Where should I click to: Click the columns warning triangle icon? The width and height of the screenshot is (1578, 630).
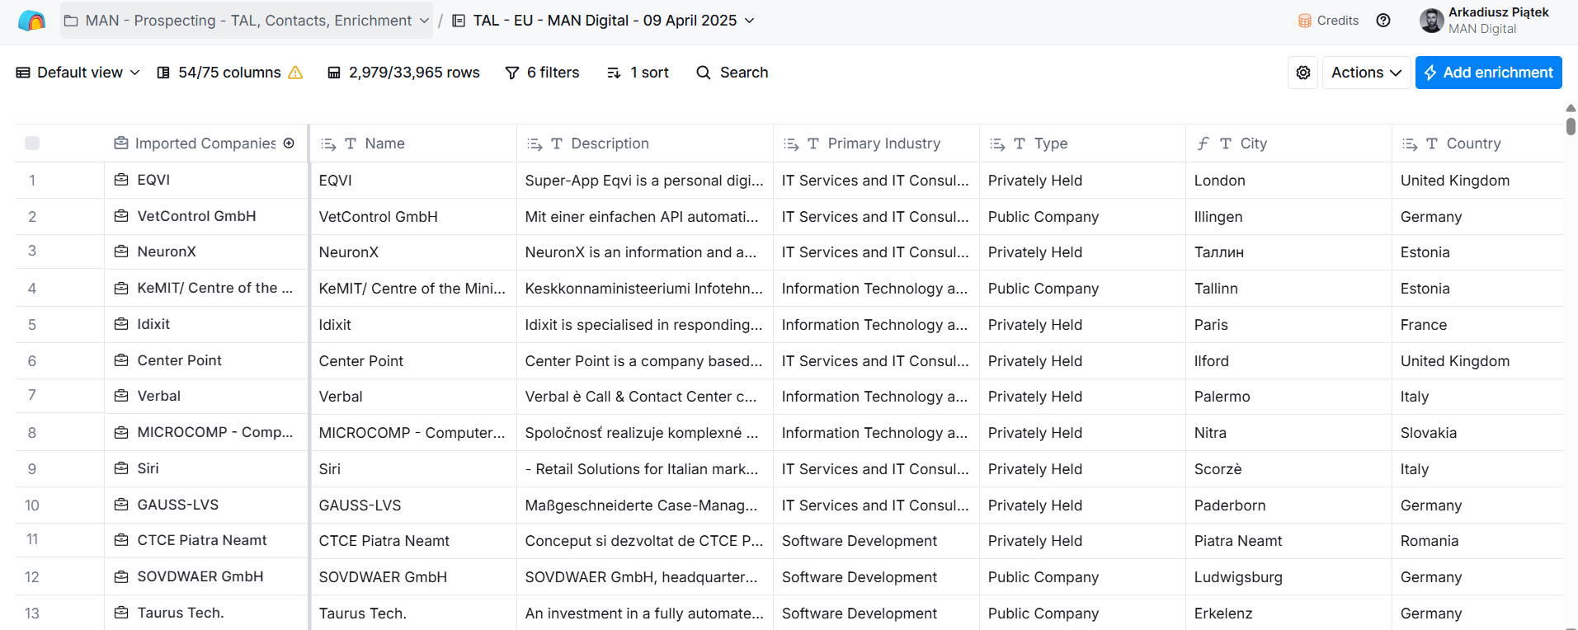tap(295, 73)
